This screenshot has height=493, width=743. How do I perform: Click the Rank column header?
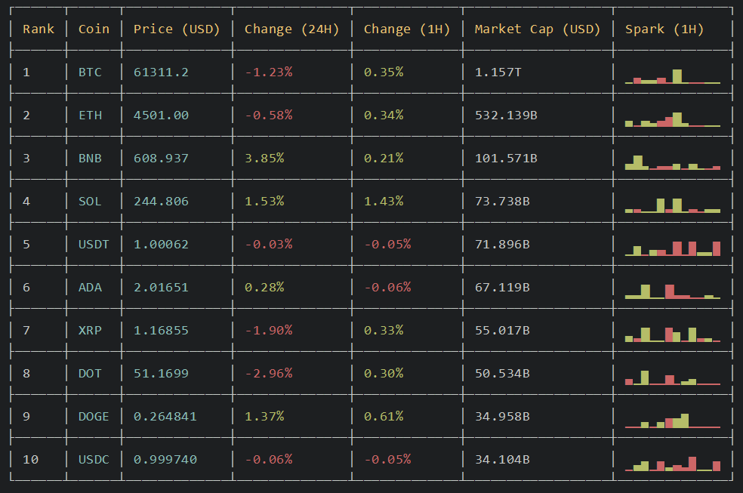[39, 29]
